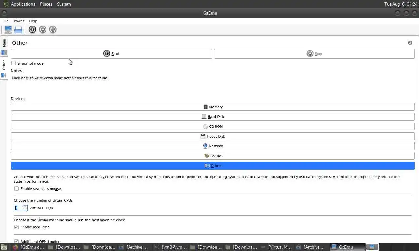Switch to the vm3@vm... terminal taskbar item
The image size is (419, 251).
click(x=171, y=247)
